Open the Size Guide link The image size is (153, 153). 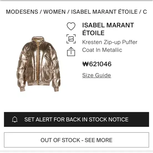(97, 75)
